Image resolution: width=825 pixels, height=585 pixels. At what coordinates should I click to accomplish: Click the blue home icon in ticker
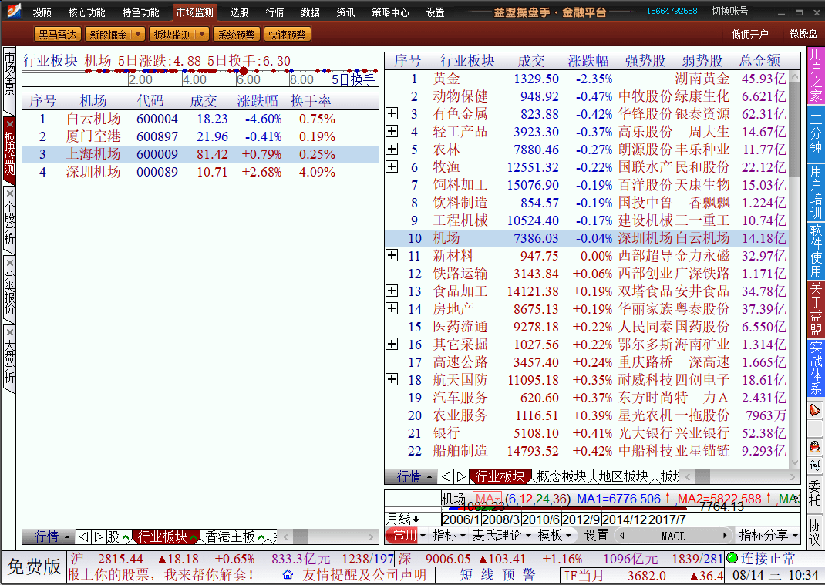(288, 574)
